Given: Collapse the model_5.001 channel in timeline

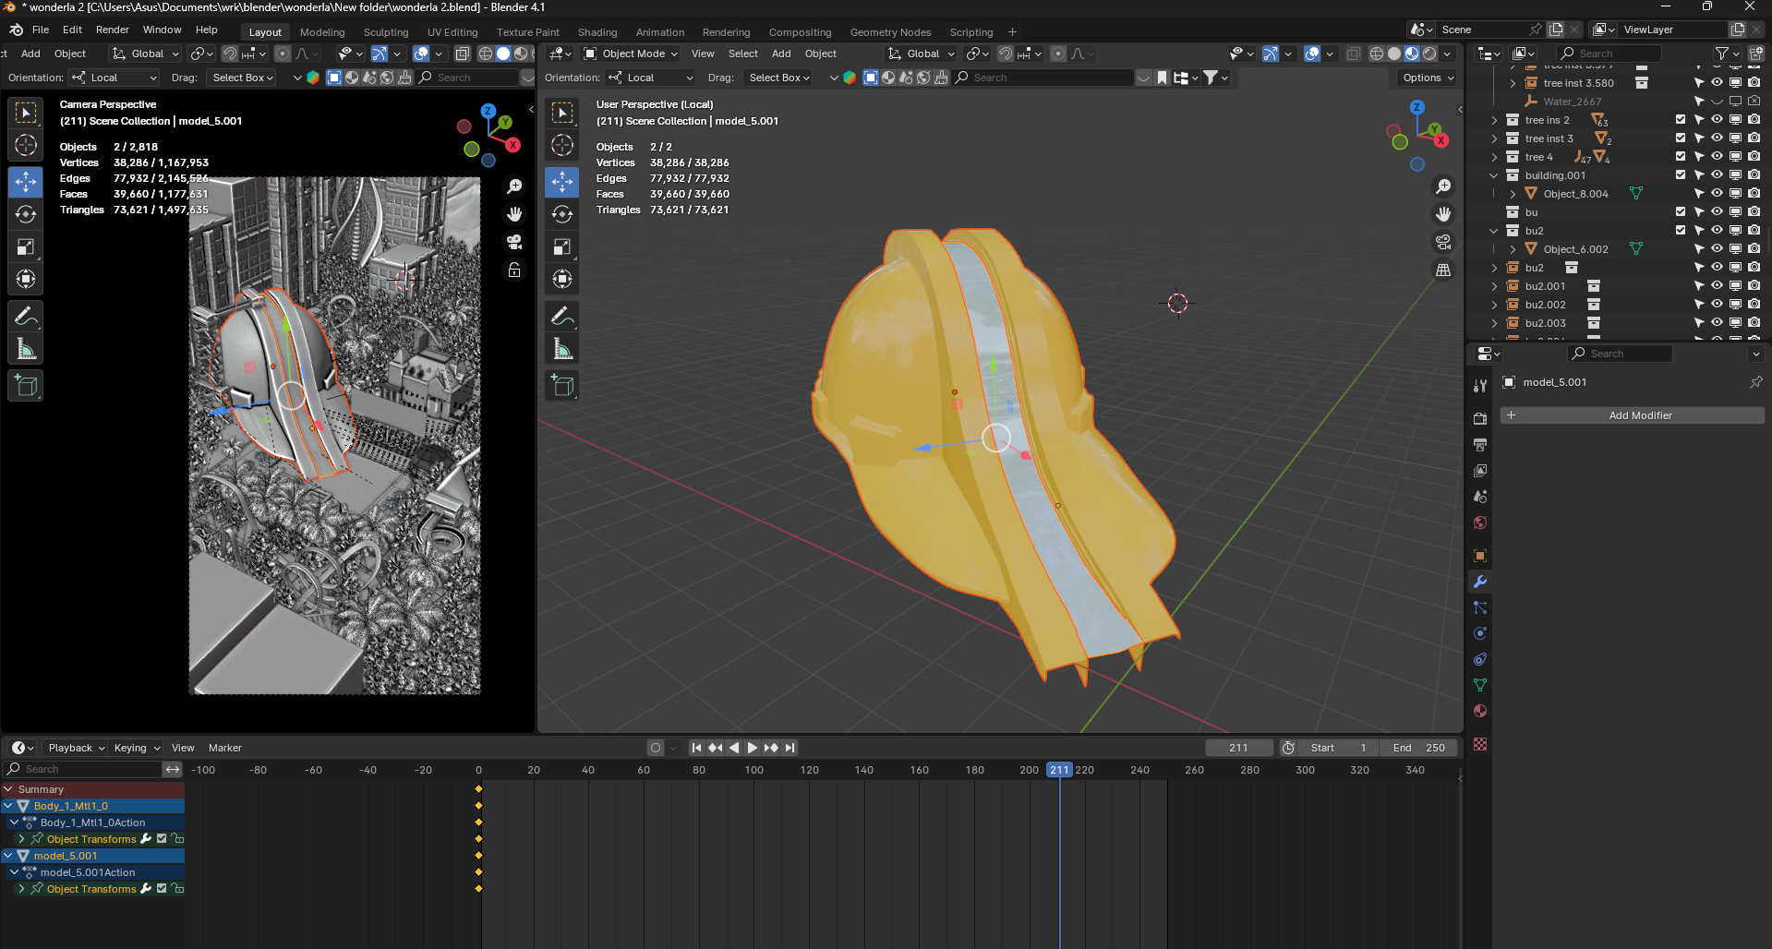Looking at the screenshot, I should pos(8,856).
